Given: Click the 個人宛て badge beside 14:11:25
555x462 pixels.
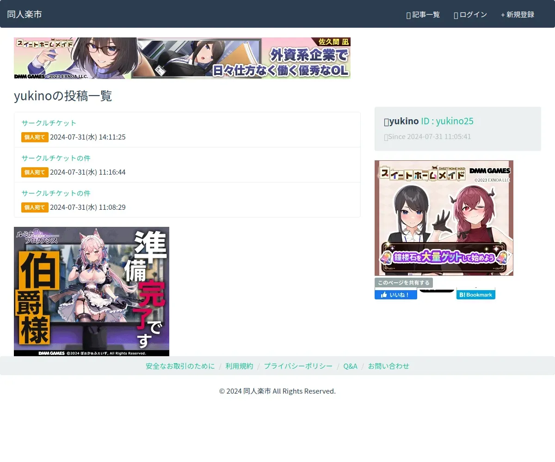Looking at the screenshot, I should pos(35,137).
